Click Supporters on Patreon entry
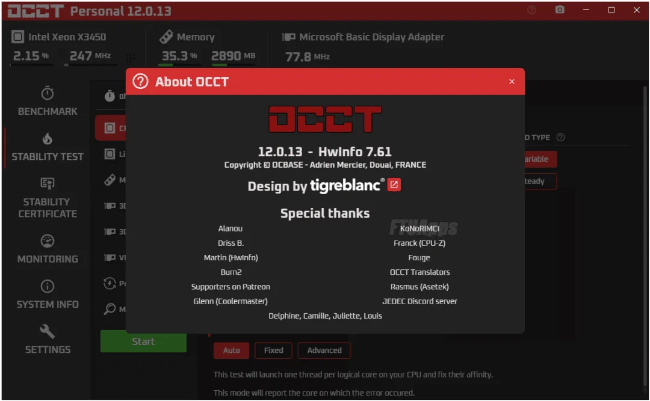 231,287
